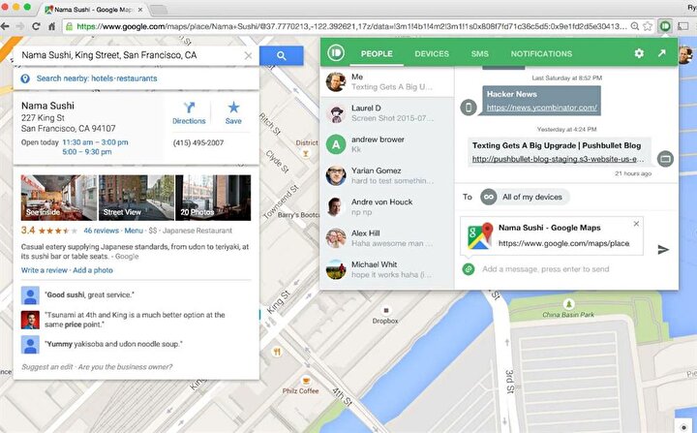Select the Yarian Gomez conversation

pyautogui.click(x=387, y=175)
